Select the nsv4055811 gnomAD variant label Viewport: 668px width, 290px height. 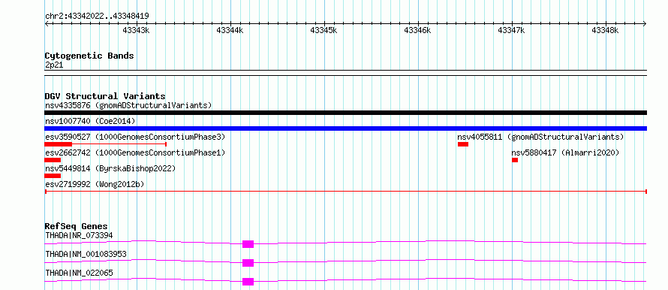(x=540, y=137)
